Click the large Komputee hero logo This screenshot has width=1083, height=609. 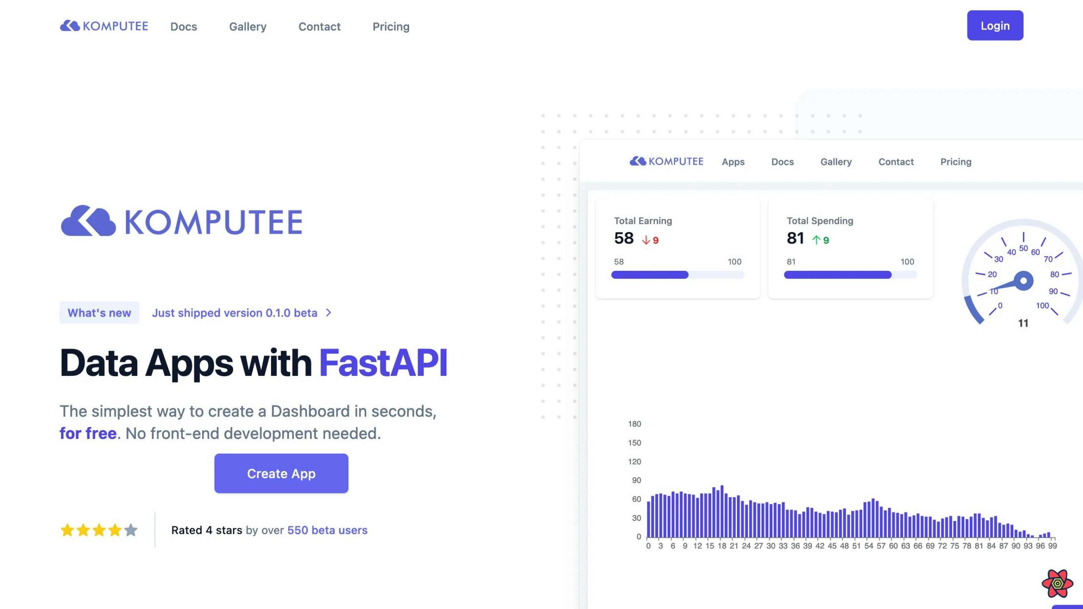click(181, 222)
